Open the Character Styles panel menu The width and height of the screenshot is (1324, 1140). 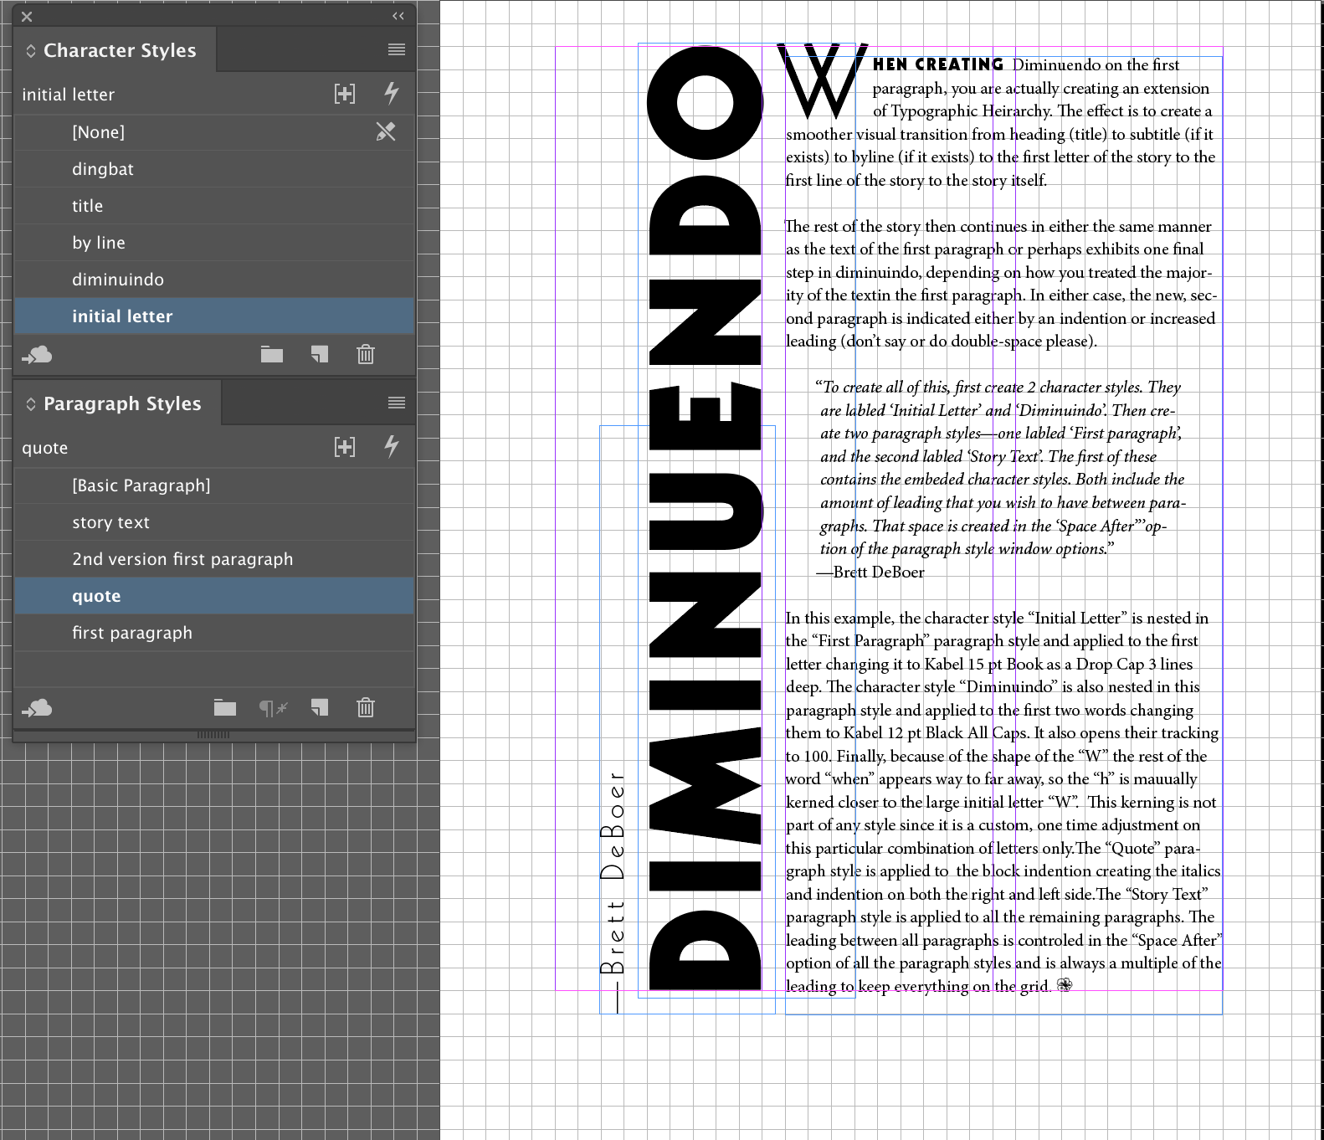point(397,50)
